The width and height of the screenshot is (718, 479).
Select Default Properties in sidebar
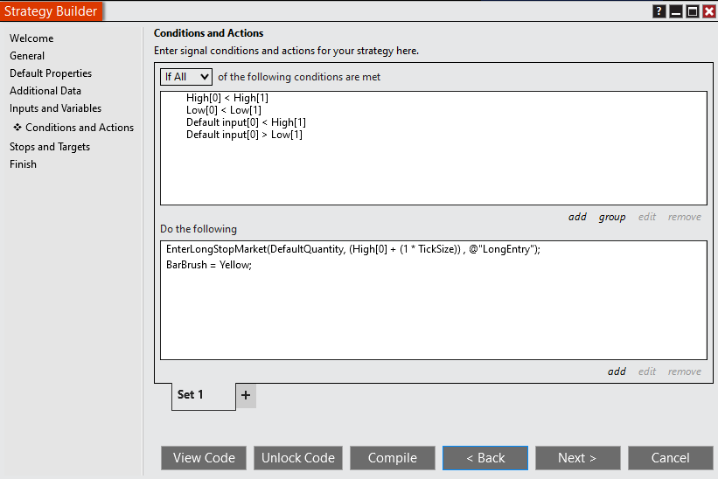pyautogui.click(x=51, y=73)
